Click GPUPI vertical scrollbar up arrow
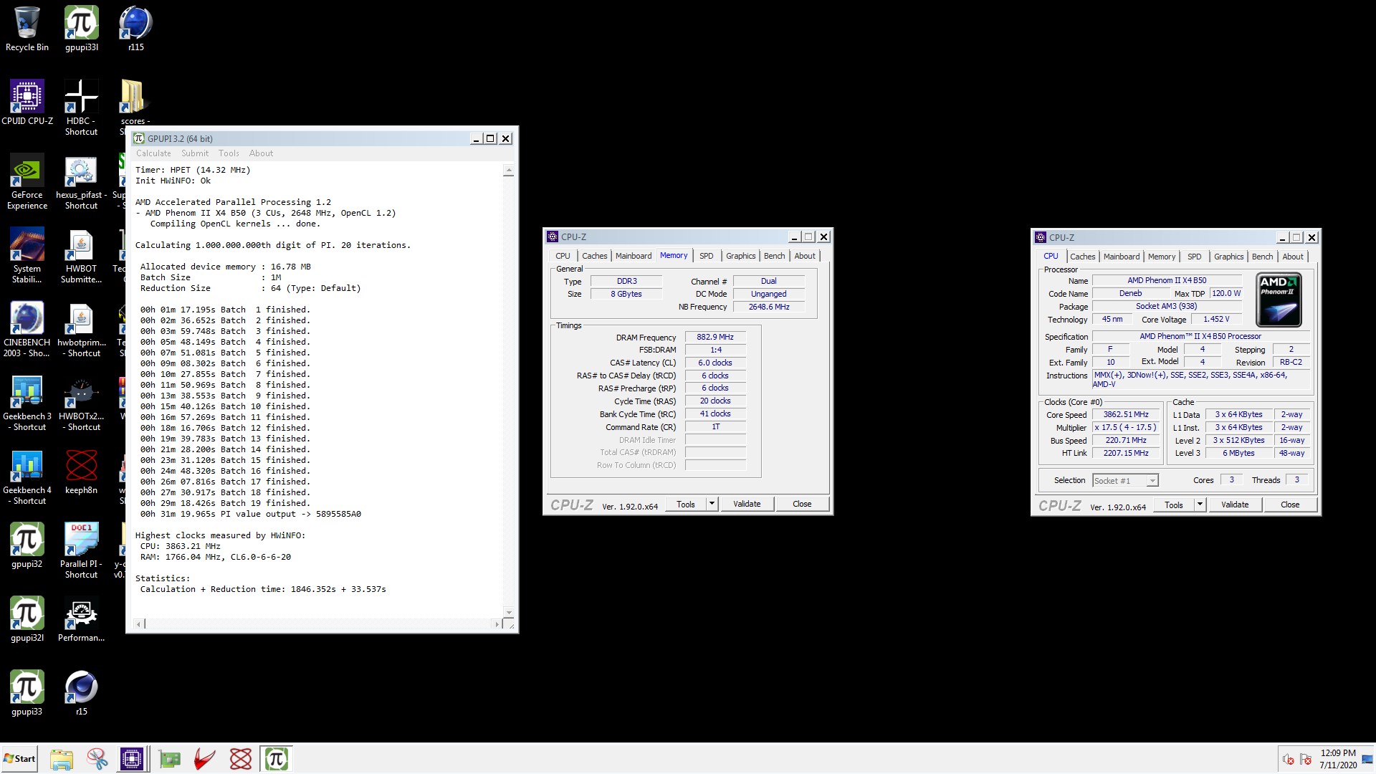Viewport: 1376px width, 774px height. tap(508, 171)
